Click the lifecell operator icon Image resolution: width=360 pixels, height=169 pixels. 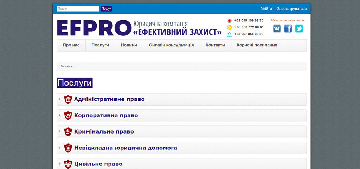click(229, 27)
